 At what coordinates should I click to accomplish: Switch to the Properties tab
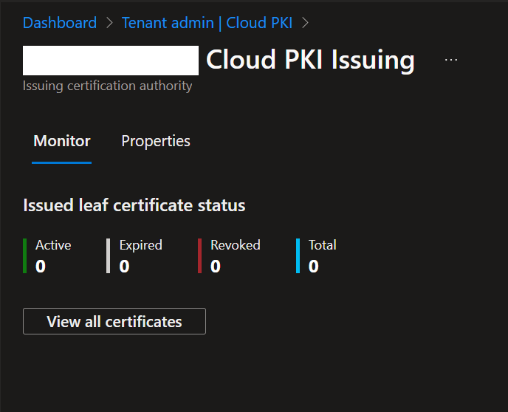coord(156,141)
